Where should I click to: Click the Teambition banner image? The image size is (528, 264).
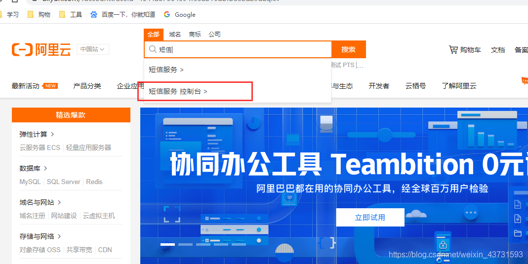click(x=334, y=186)
